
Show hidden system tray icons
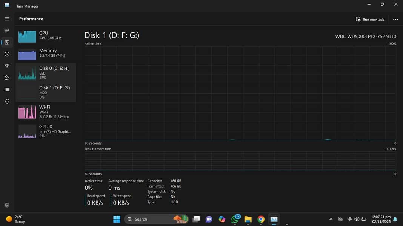tap(331, 219)
